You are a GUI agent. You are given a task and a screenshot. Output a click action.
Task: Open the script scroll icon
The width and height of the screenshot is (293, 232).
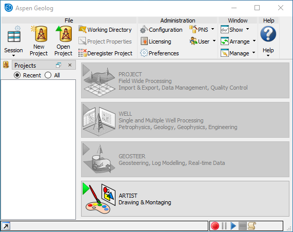pos(252,226)
